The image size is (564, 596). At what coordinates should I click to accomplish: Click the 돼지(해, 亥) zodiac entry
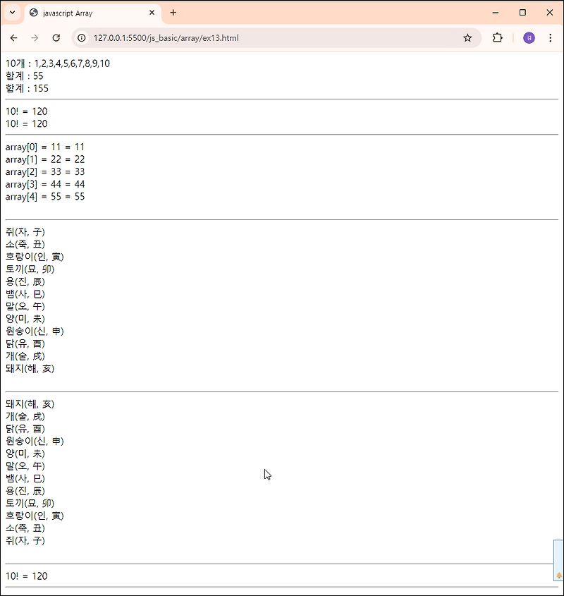[x=30, y=368]
